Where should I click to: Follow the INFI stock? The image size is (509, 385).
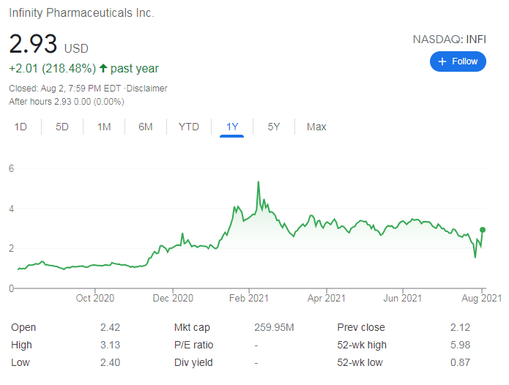[x=458, y=61]
